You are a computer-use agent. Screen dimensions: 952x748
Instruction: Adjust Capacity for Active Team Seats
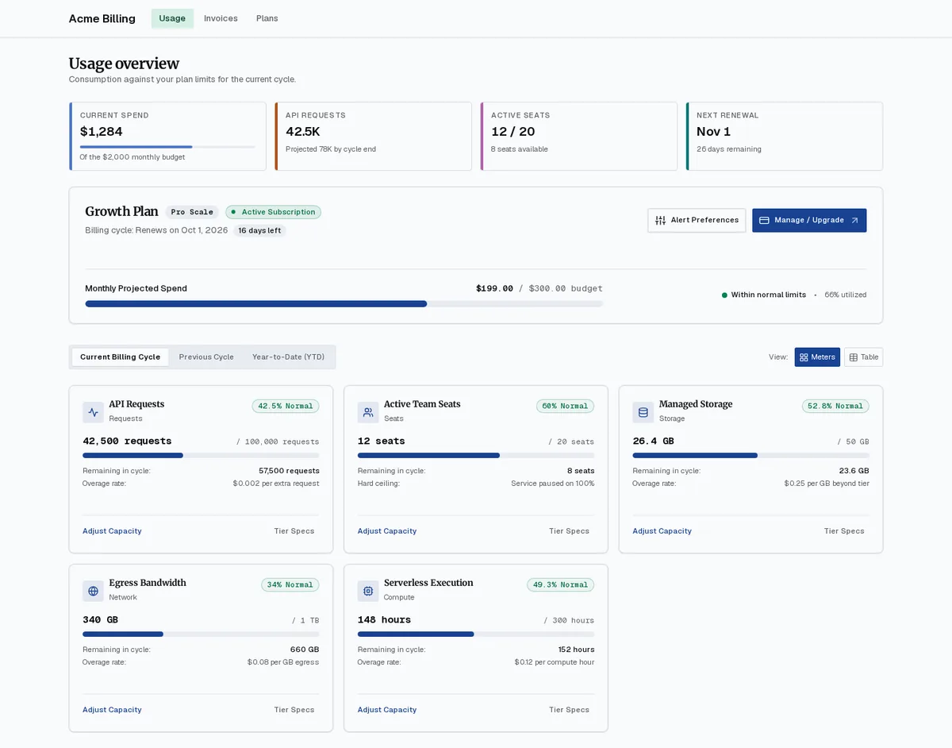coord(387,531)
